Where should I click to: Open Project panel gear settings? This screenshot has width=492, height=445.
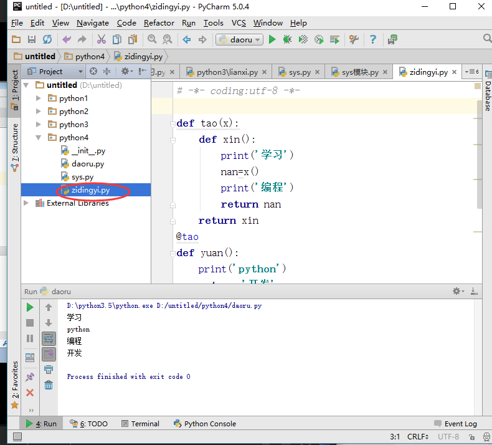click(127, 71)
